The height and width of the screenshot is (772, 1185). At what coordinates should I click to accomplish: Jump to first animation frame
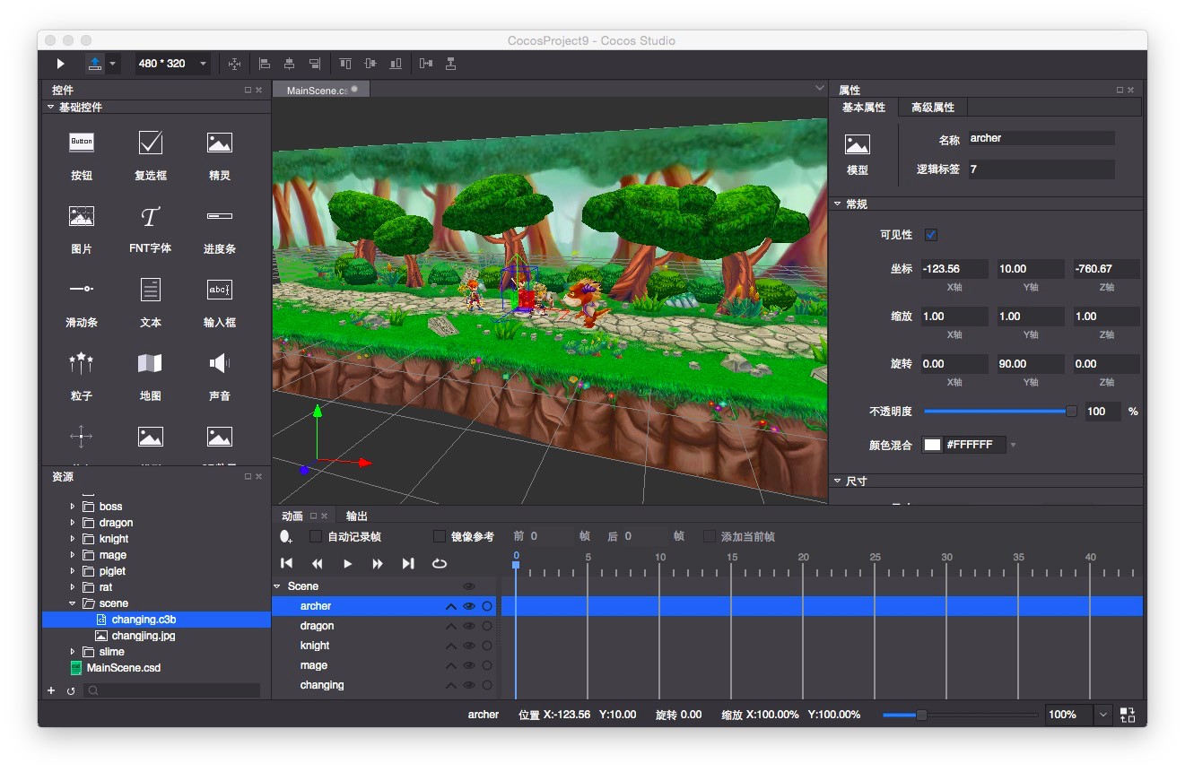click(287, 564)
